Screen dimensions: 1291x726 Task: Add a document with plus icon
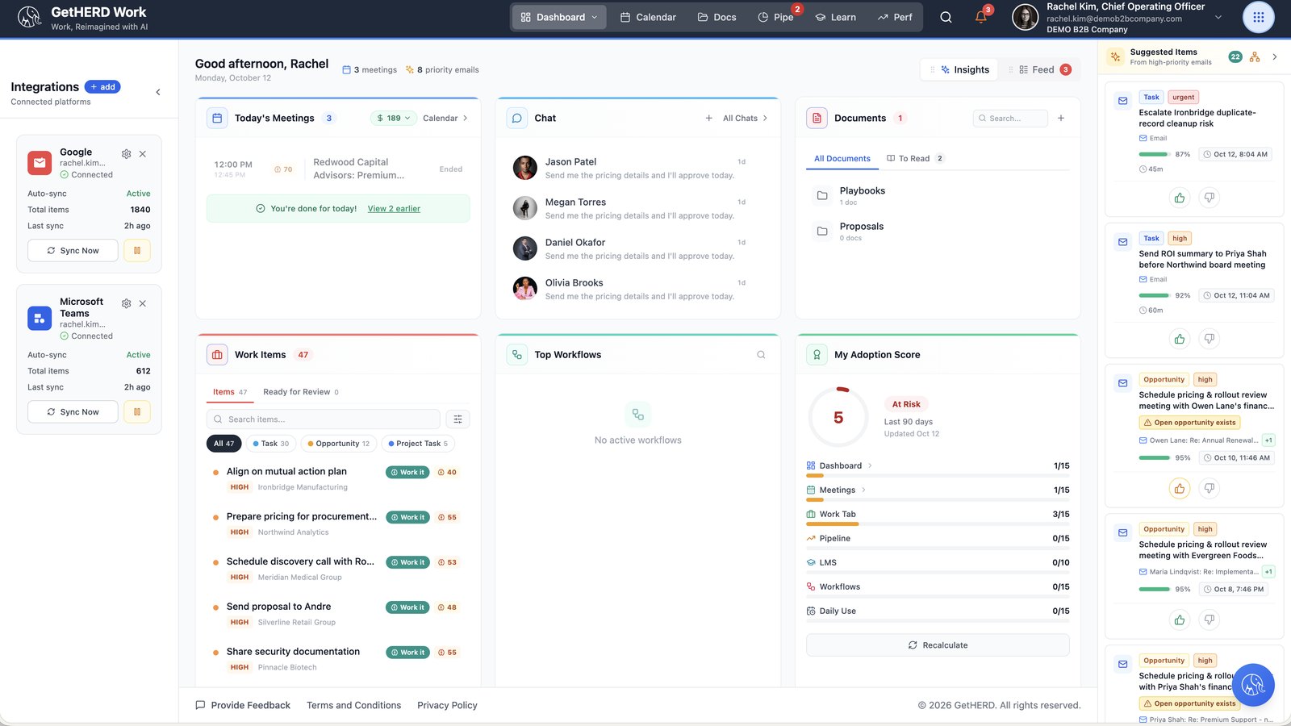click(1061, 118)
